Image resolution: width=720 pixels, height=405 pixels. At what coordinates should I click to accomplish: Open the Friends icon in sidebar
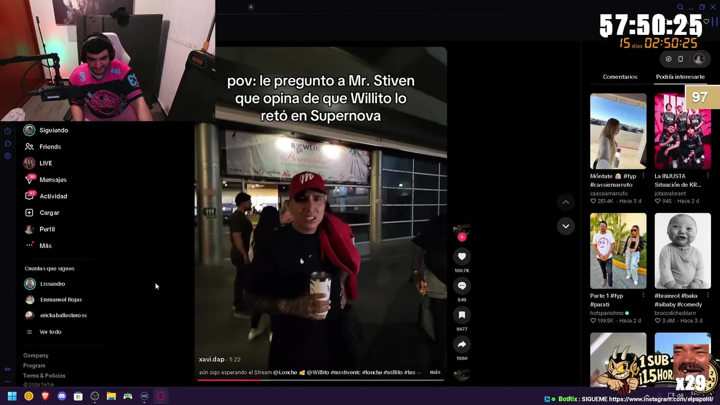(29, 147)
